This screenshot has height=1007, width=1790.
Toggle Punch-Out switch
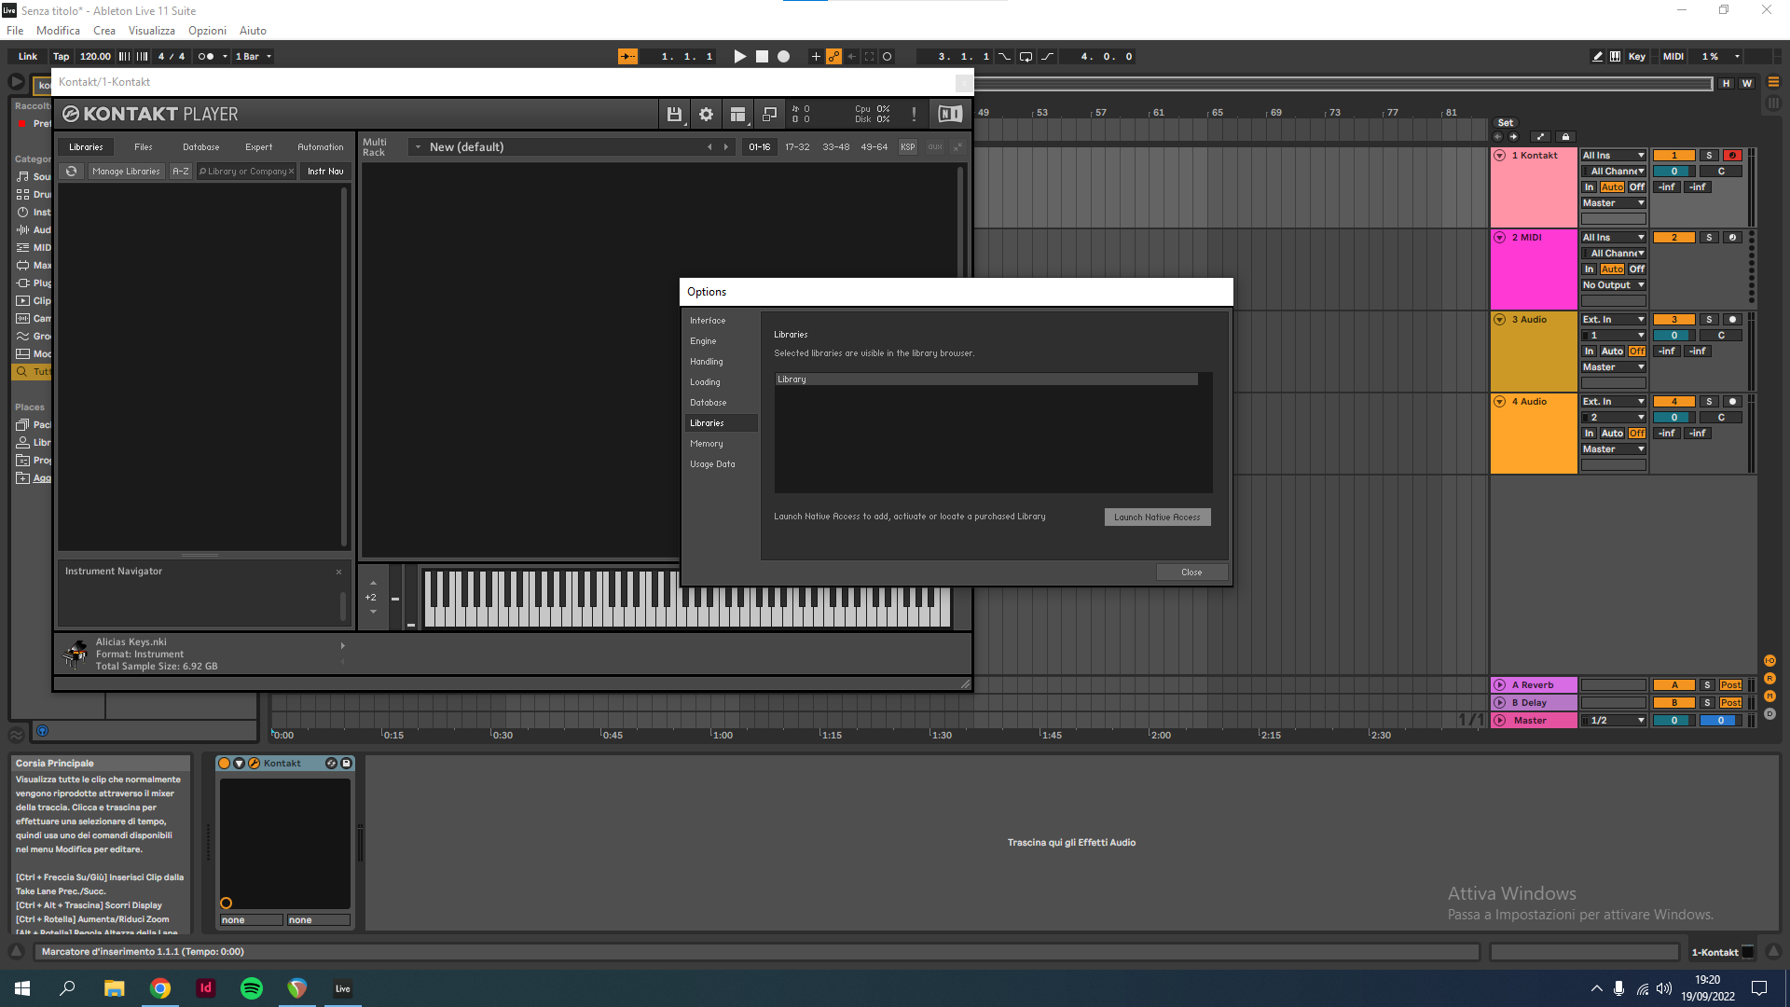coord(1047,57)
